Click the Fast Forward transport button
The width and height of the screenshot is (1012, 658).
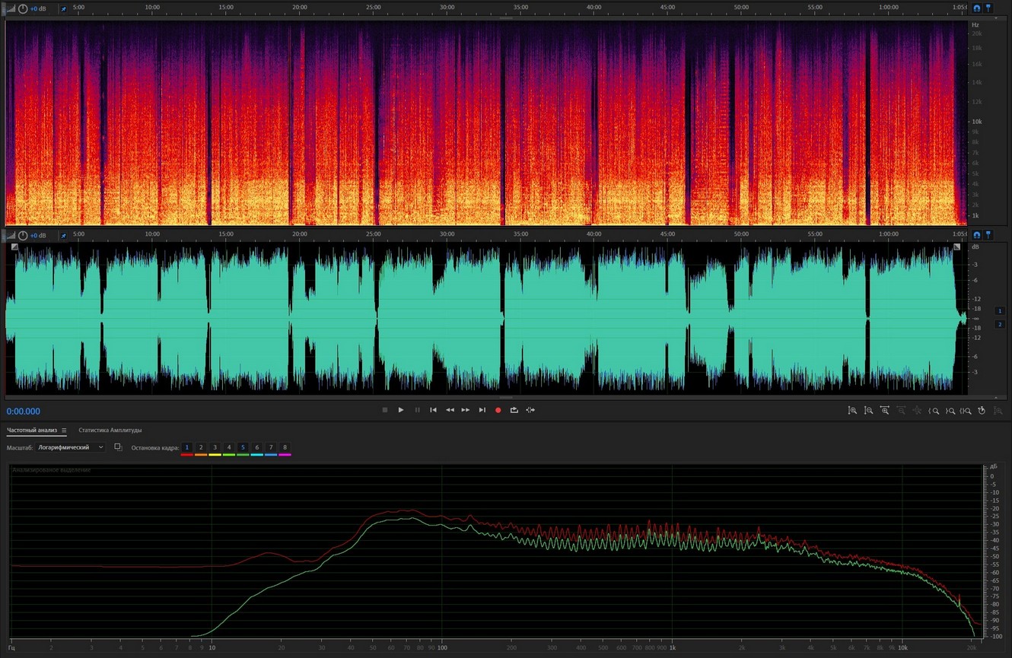tap(466, 410)
